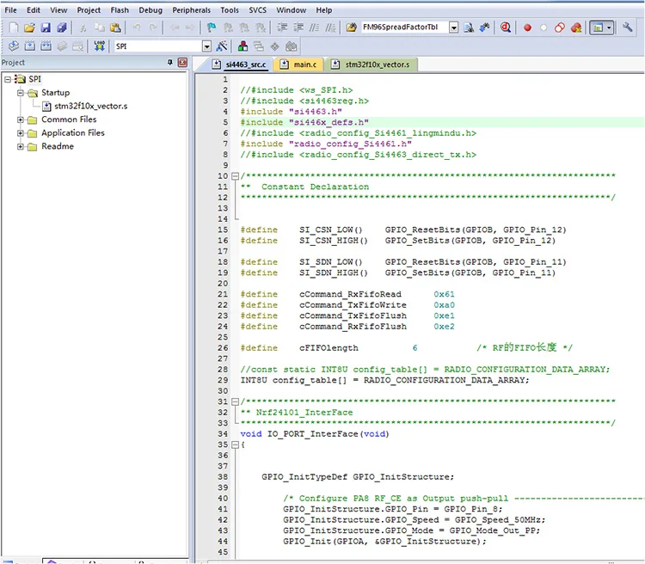Insert a breakpoint using the red dot icon
Image resolution: width=645 pixels, height=564 pixels.
click(528, 28)
